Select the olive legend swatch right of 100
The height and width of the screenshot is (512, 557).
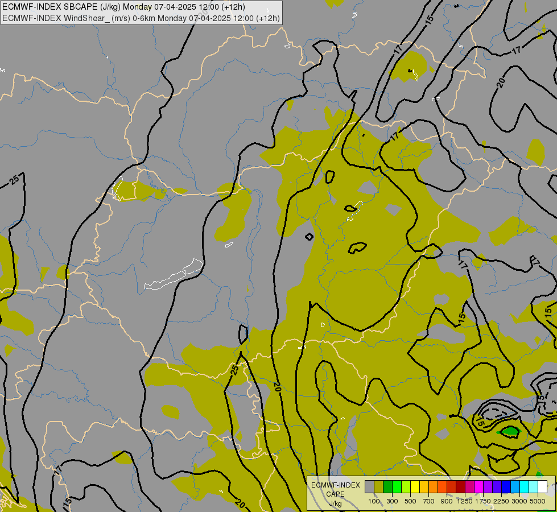coord(379,487)
